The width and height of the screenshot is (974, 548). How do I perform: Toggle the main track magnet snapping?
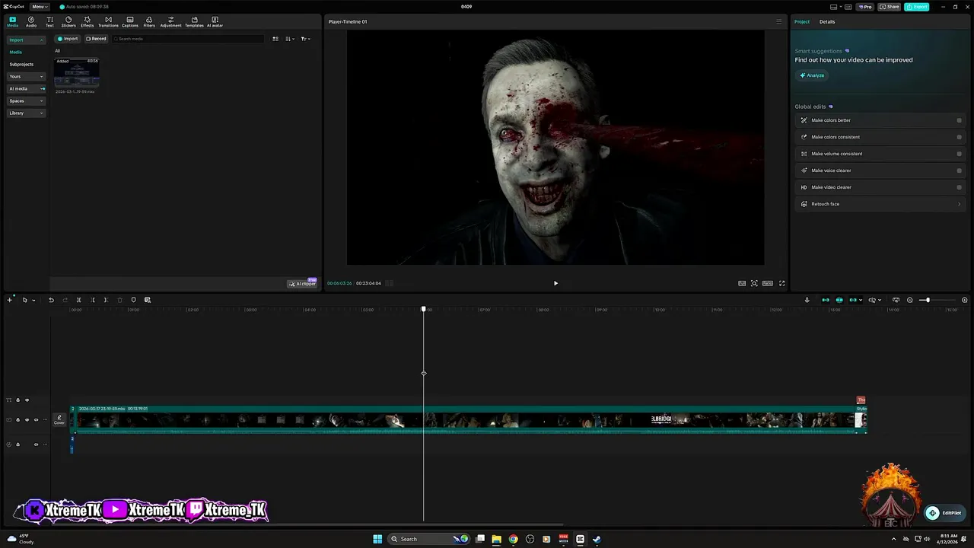point(825,300)
